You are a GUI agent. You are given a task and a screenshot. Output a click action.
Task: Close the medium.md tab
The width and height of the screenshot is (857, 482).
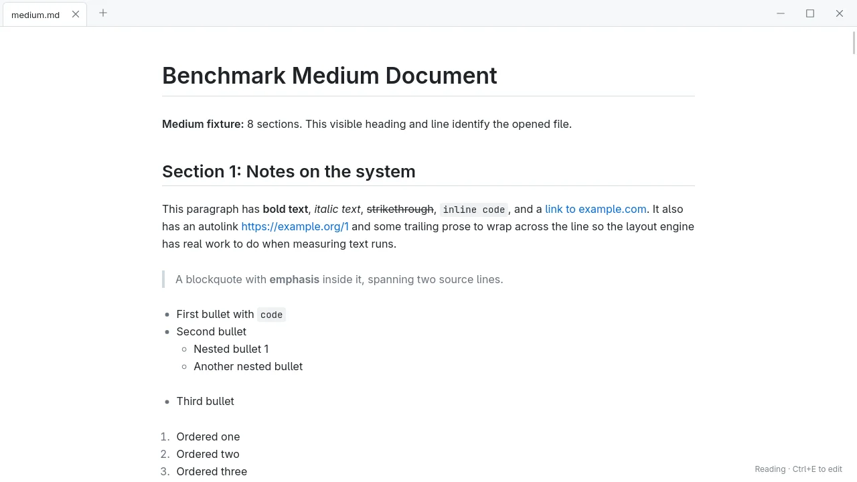[76, 14]
